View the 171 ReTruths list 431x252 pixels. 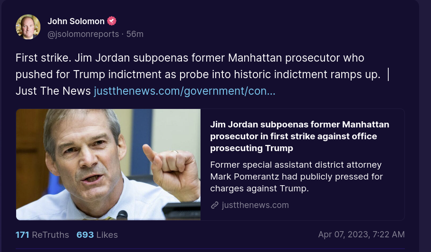pos(42,234)
